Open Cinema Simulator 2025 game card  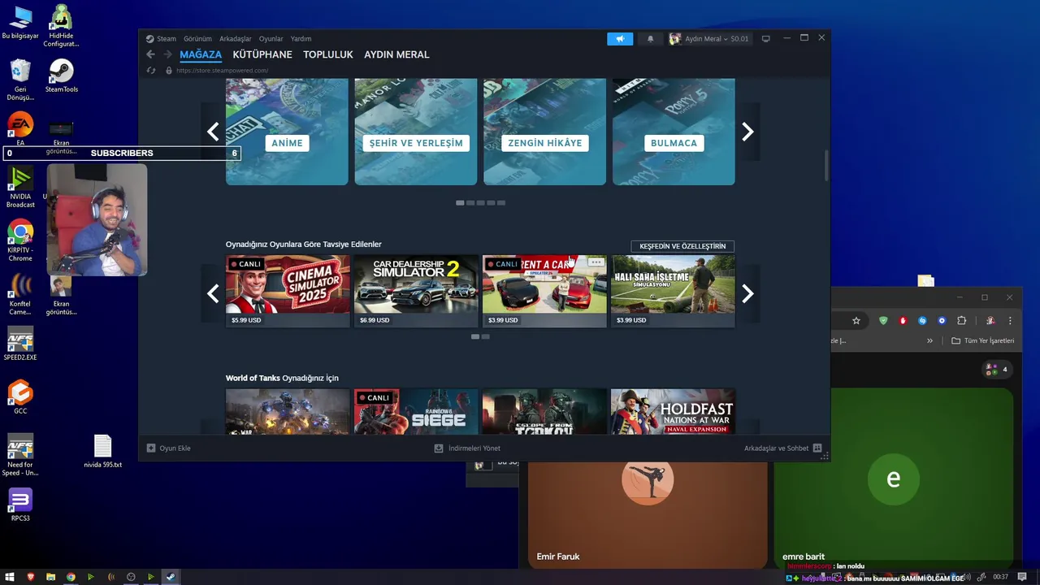pyautogui.click(x=288, y=292)
